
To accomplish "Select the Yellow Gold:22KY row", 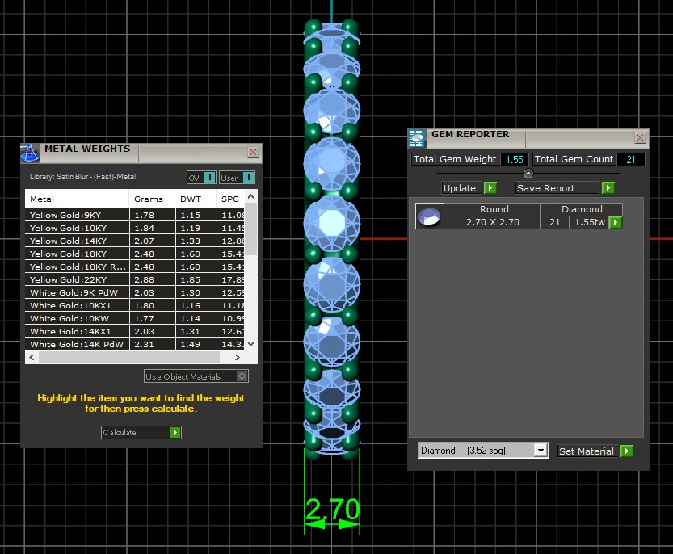I will tap(135, 279).
